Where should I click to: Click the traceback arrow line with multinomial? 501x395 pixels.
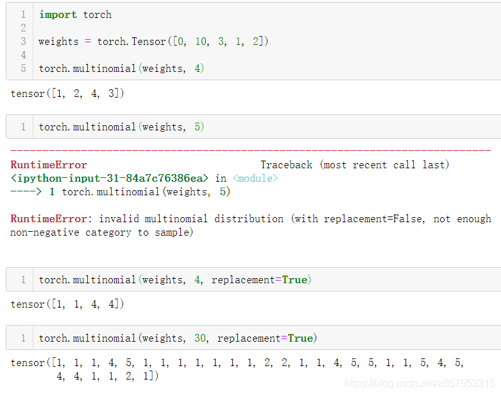pos(121,192)
